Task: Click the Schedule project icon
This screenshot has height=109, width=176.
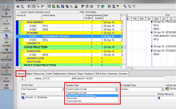Action: [x=109, y=7]
